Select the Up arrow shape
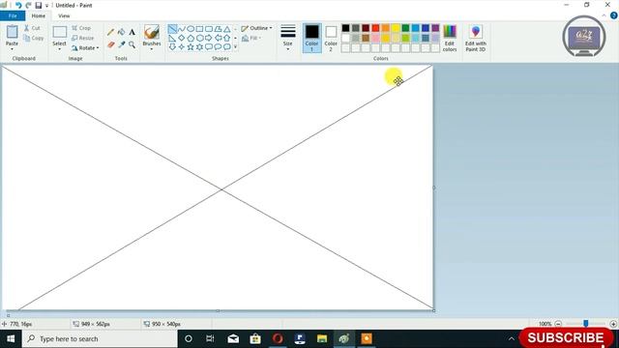 (227, 39)
